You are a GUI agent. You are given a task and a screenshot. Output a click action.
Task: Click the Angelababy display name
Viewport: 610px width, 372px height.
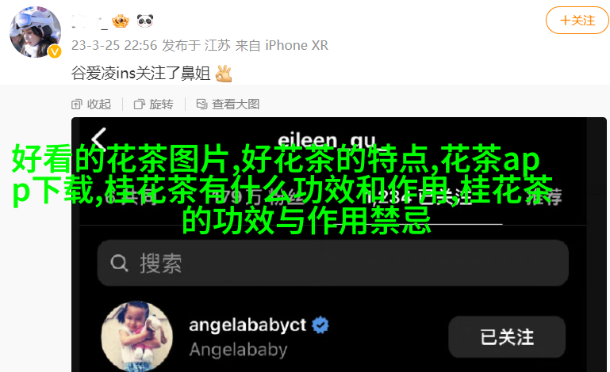point(238,350)
